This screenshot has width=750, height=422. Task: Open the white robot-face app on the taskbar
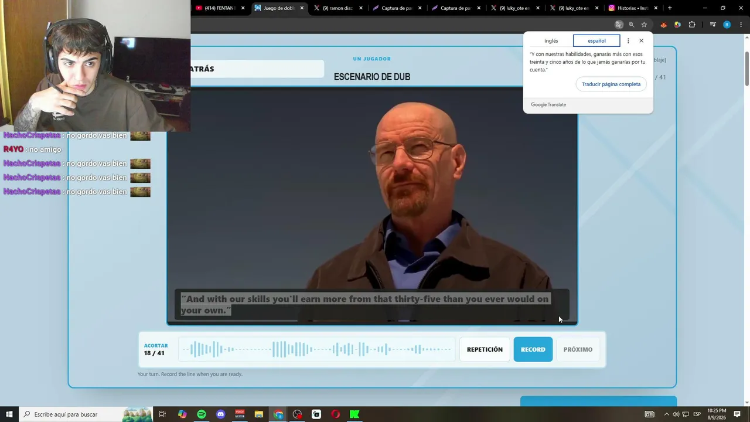click(x=316, y=414)
